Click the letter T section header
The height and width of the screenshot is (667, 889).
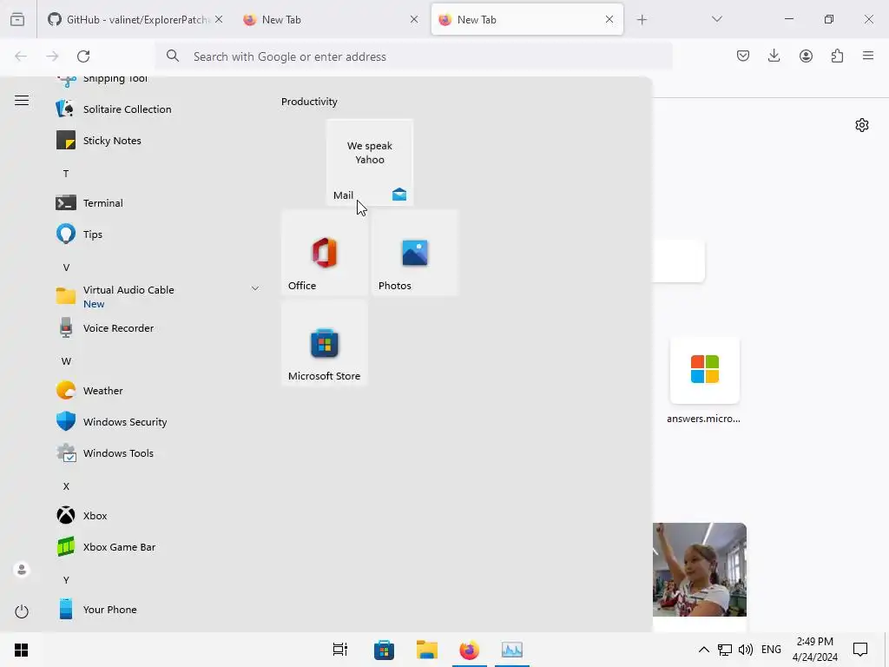click(x=66, y=173)
